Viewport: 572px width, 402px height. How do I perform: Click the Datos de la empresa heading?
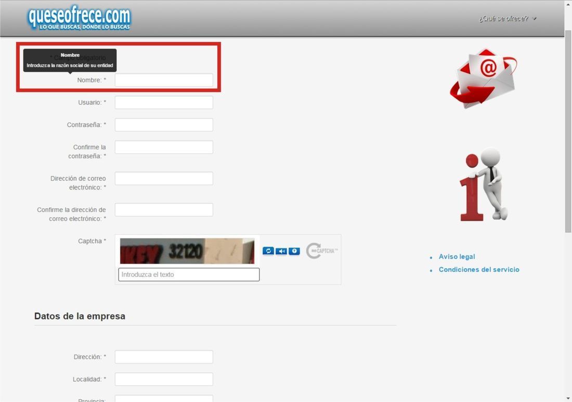pos(80,316)
